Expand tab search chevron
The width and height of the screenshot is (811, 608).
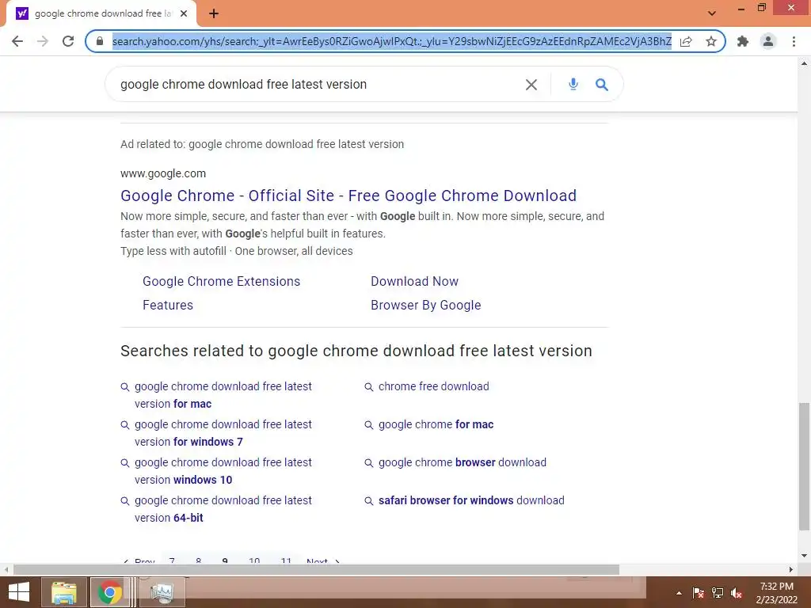(712, 13)
